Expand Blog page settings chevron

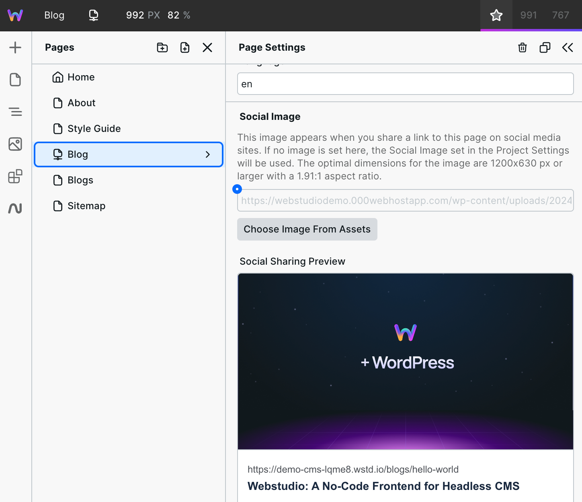point(208,154)
